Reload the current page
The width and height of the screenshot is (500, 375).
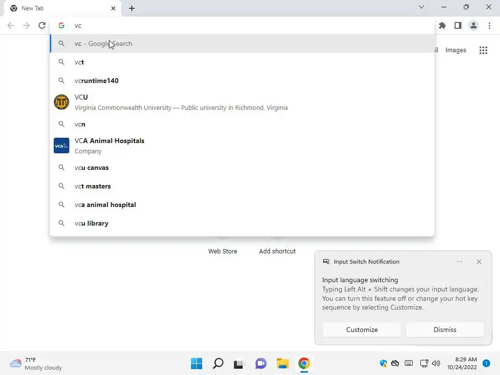42,25
